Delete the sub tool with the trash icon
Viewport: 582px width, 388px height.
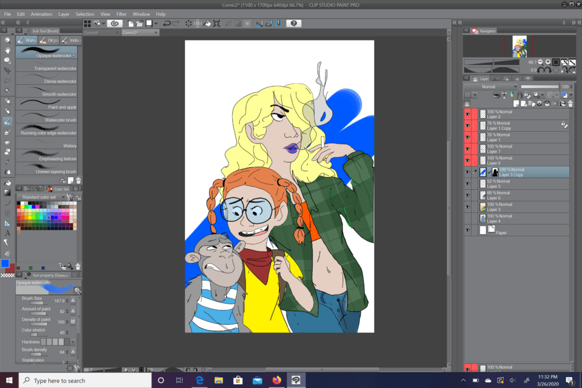[x=78, y=181]
